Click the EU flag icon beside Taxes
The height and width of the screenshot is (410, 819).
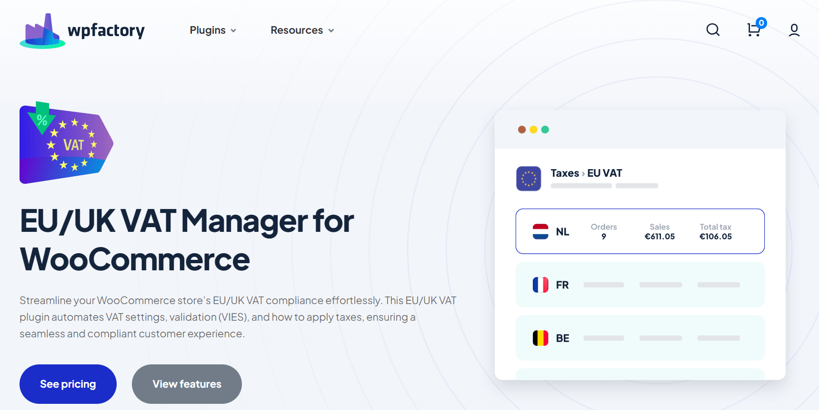coord(529,179)
